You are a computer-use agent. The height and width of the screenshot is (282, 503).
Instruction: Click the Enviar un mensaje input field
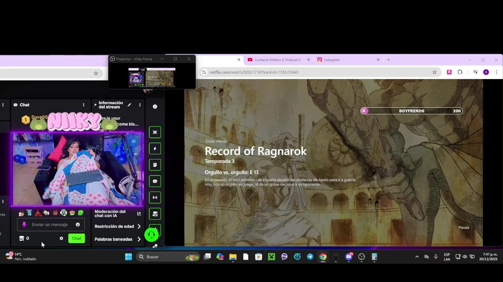50,225
